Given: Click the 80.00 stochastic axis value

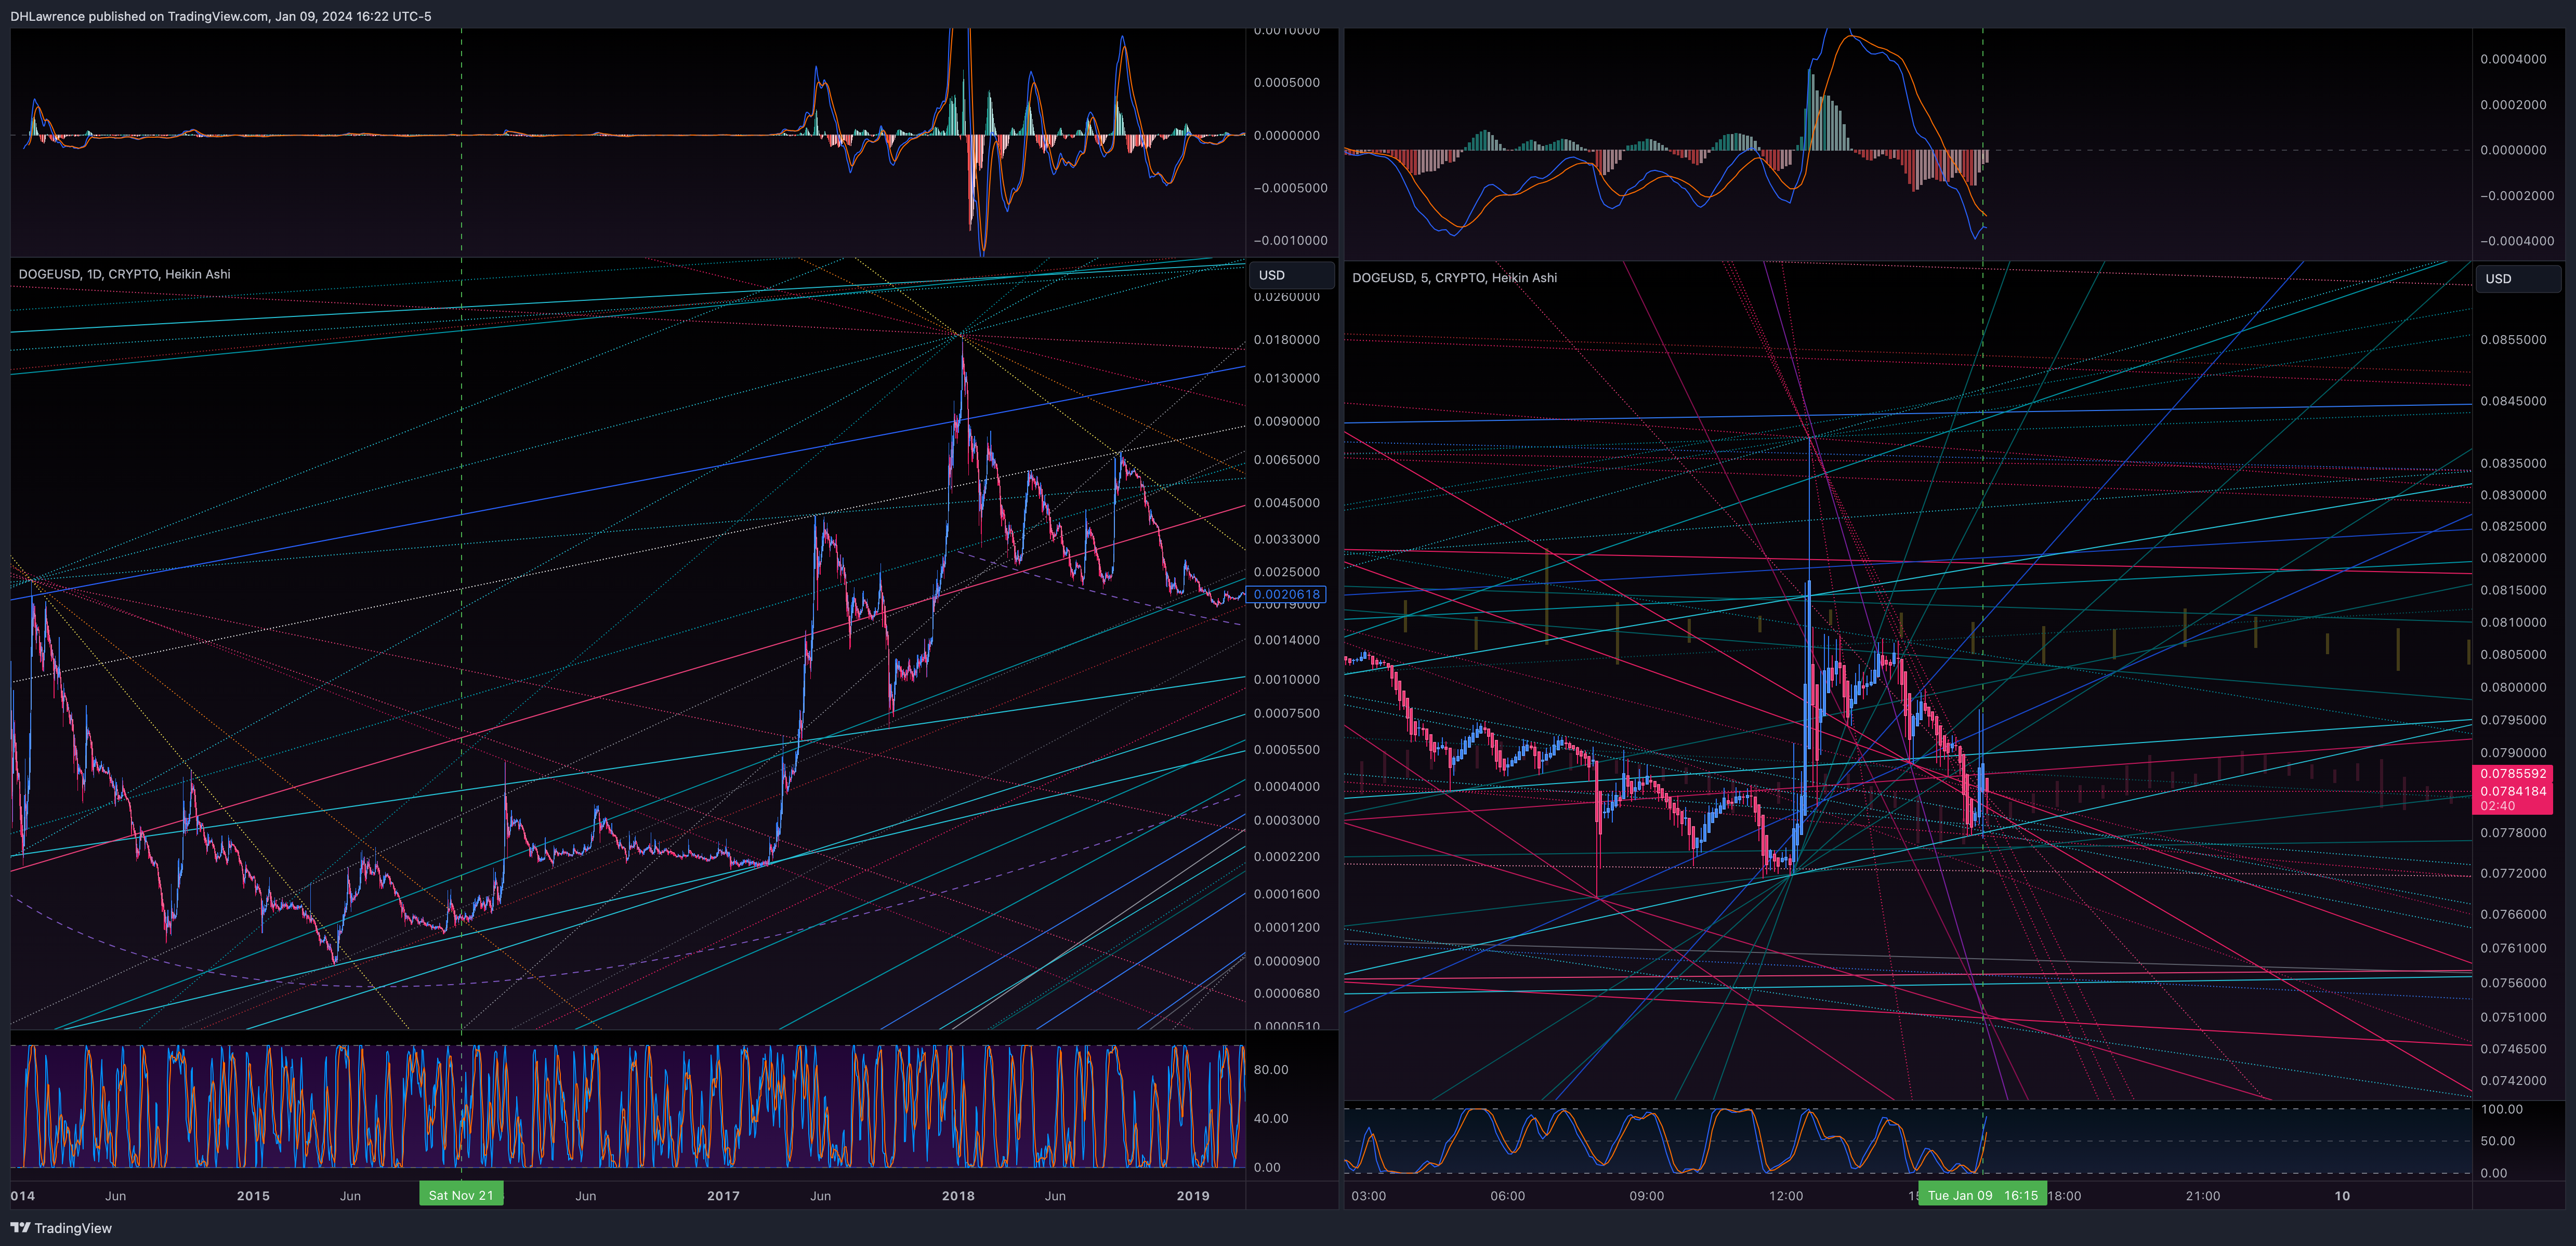Looking at the screenshot, I should coord(1270,1070).
